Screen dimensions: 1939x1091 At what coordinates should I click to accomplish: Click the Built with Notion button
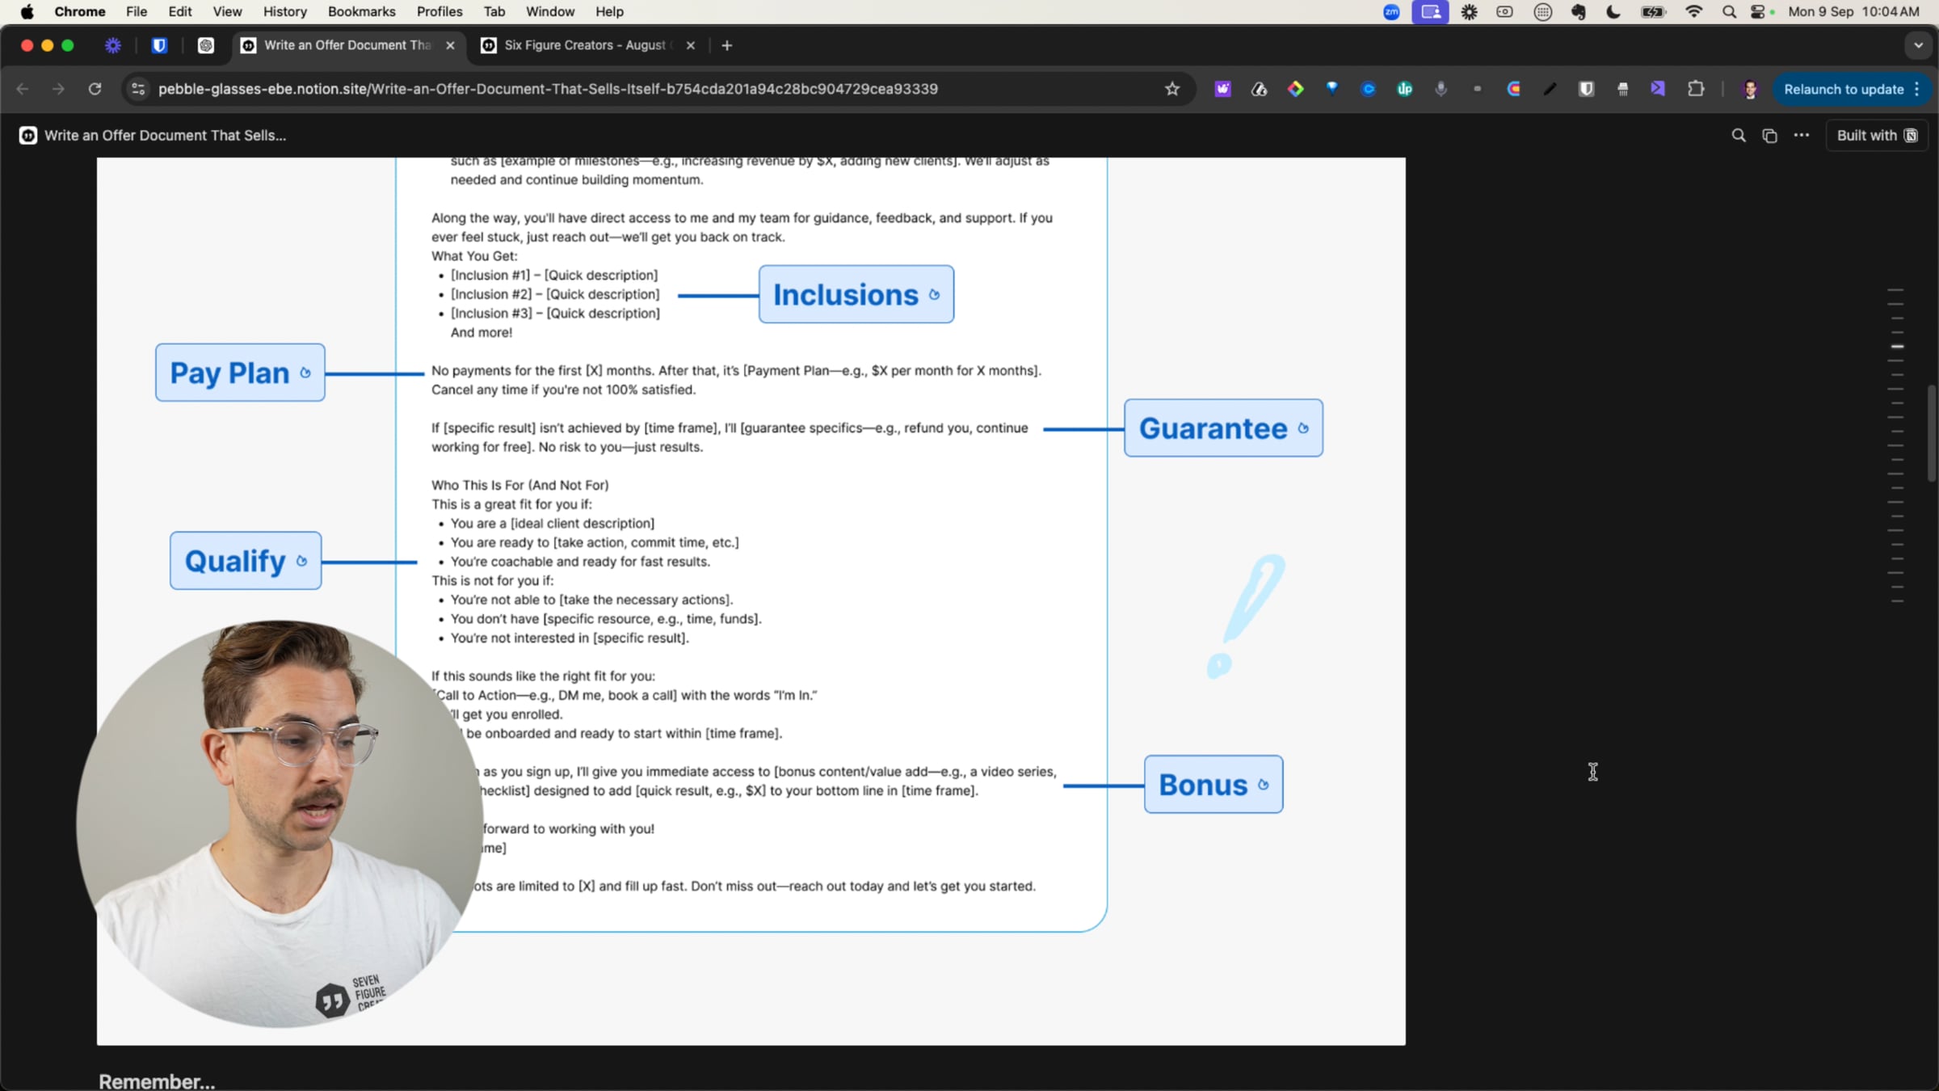1877,136
